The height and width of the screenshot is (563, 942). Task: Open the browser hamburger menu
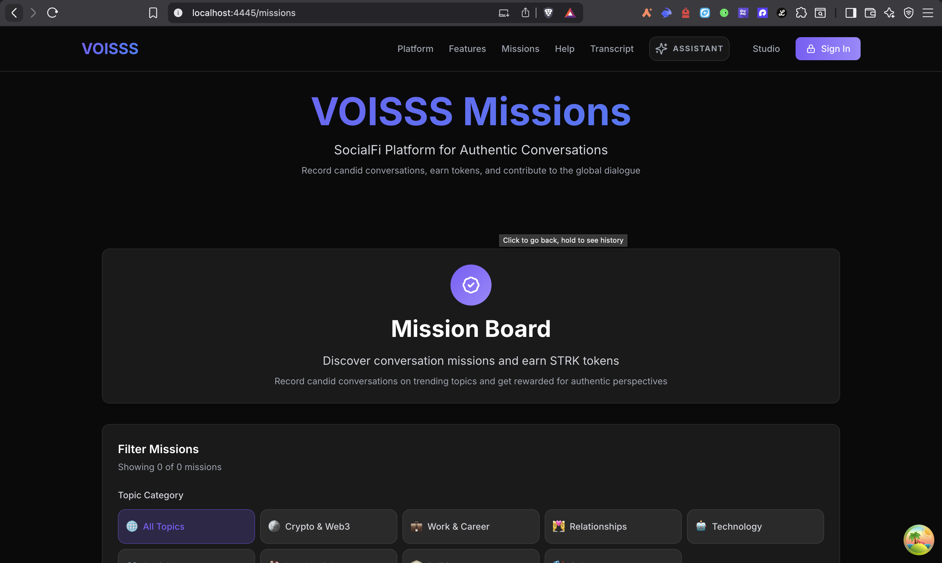click(928, 13)
